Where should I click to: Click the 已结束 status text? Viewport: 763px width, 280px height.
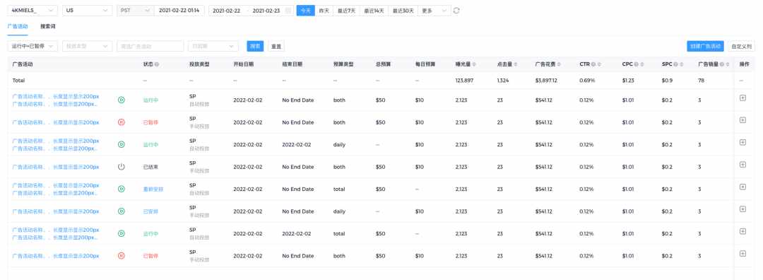(x=150, y=167)
